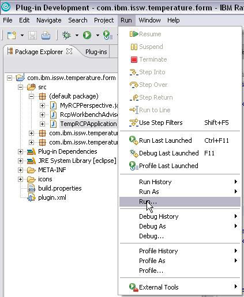Expand the RcpWorkbenchAdvisor file node
This screenshot has width=244, height=297.
42,115
